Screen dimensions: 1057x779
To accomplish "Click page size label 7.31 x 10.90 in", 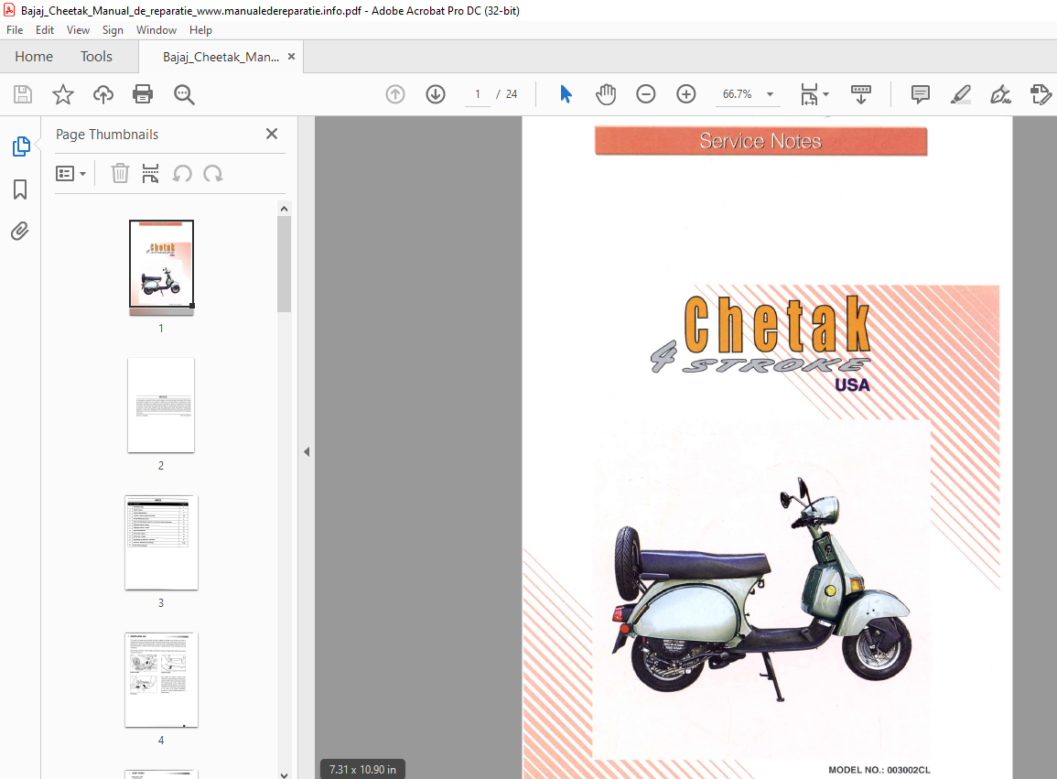I will [362, 769].
